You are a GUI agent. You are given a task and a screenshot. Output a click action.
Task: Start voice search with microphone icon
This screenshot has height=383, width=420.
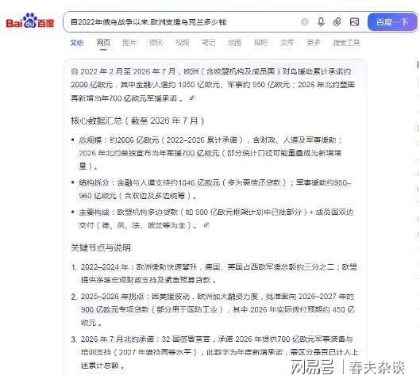point(321,22)
